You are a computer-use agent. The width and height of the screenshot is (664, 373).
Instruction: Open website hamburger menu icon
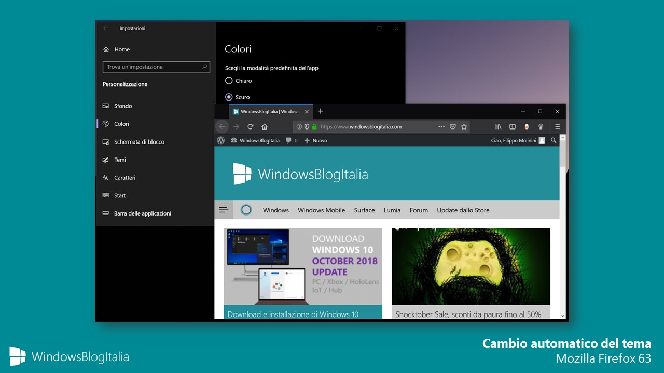[224, 210]
